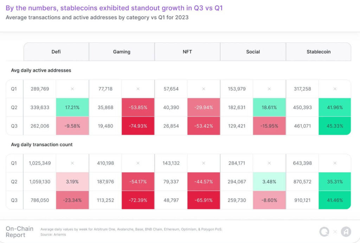Click the light green 3.48% Social cell
This screenshot has width=360, height=243.
pyautogui.click(x=269, y=182)
